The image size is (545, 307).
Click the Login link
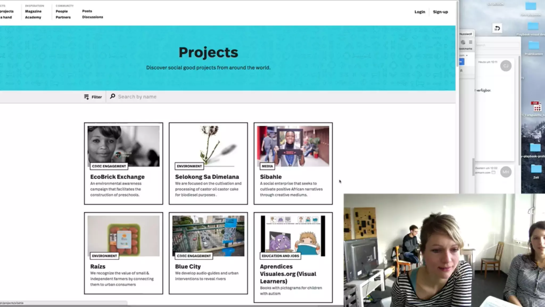(420, 12)
